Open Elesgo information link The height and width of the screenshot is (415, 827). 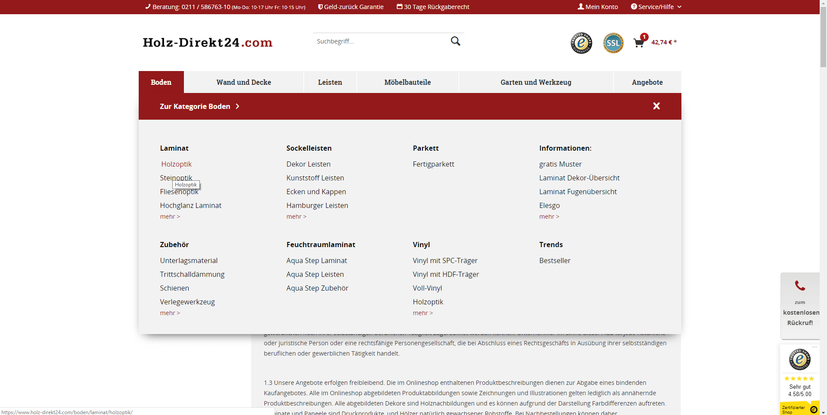coord(550,205)
